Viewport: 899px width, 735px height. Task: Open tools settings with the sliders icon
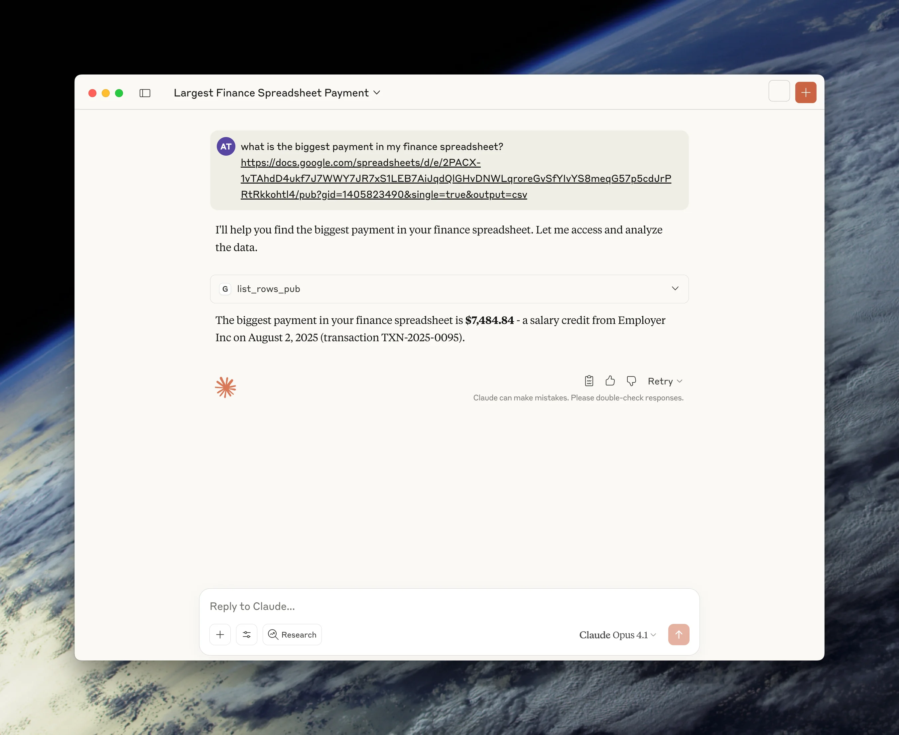[247, 634]
